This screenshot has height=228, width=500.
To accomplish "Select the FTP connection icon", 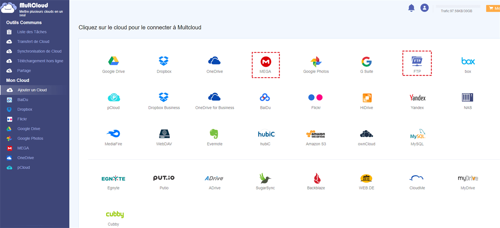I will click(x=417, y=61).
